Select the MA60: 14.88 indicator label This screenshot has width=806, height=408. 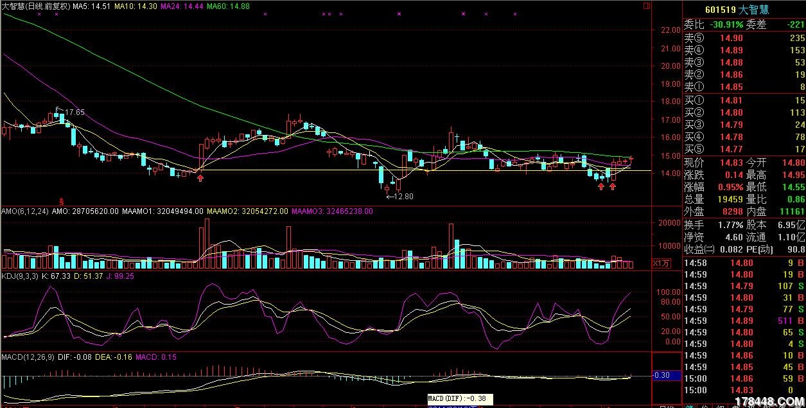pyautogui.click(x=228, y=6)
